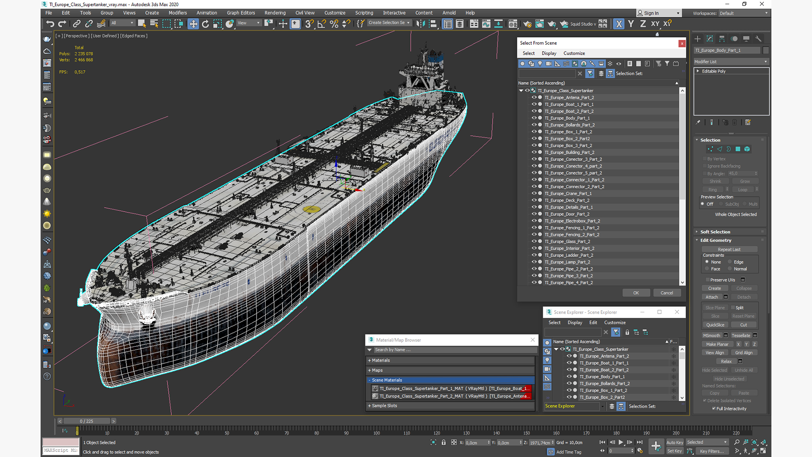
Task: Open the Rendering menu
Action: 275,13
